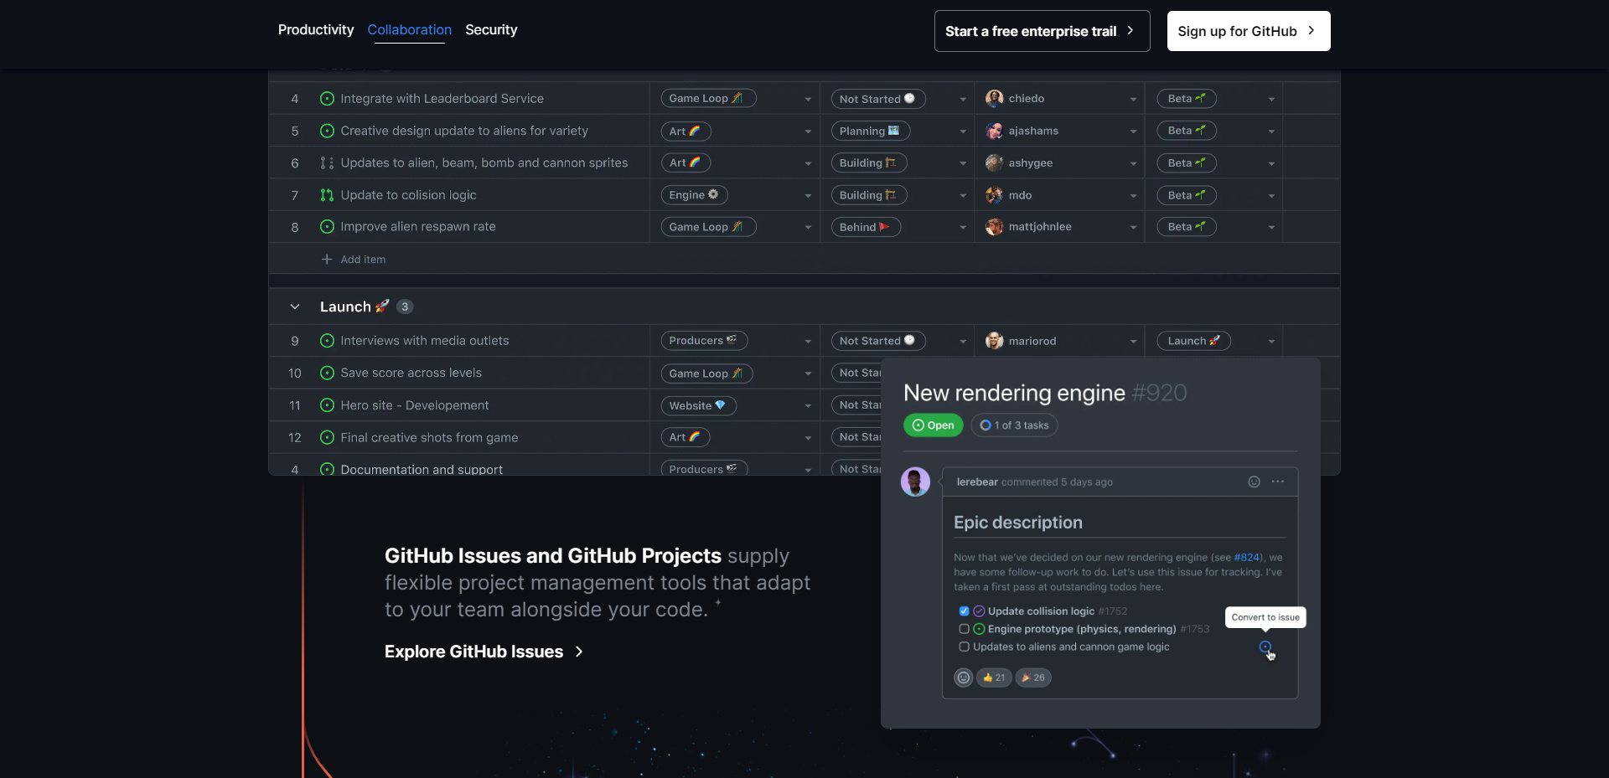Check the Engine prototype task checkbox

coord(964,629)
